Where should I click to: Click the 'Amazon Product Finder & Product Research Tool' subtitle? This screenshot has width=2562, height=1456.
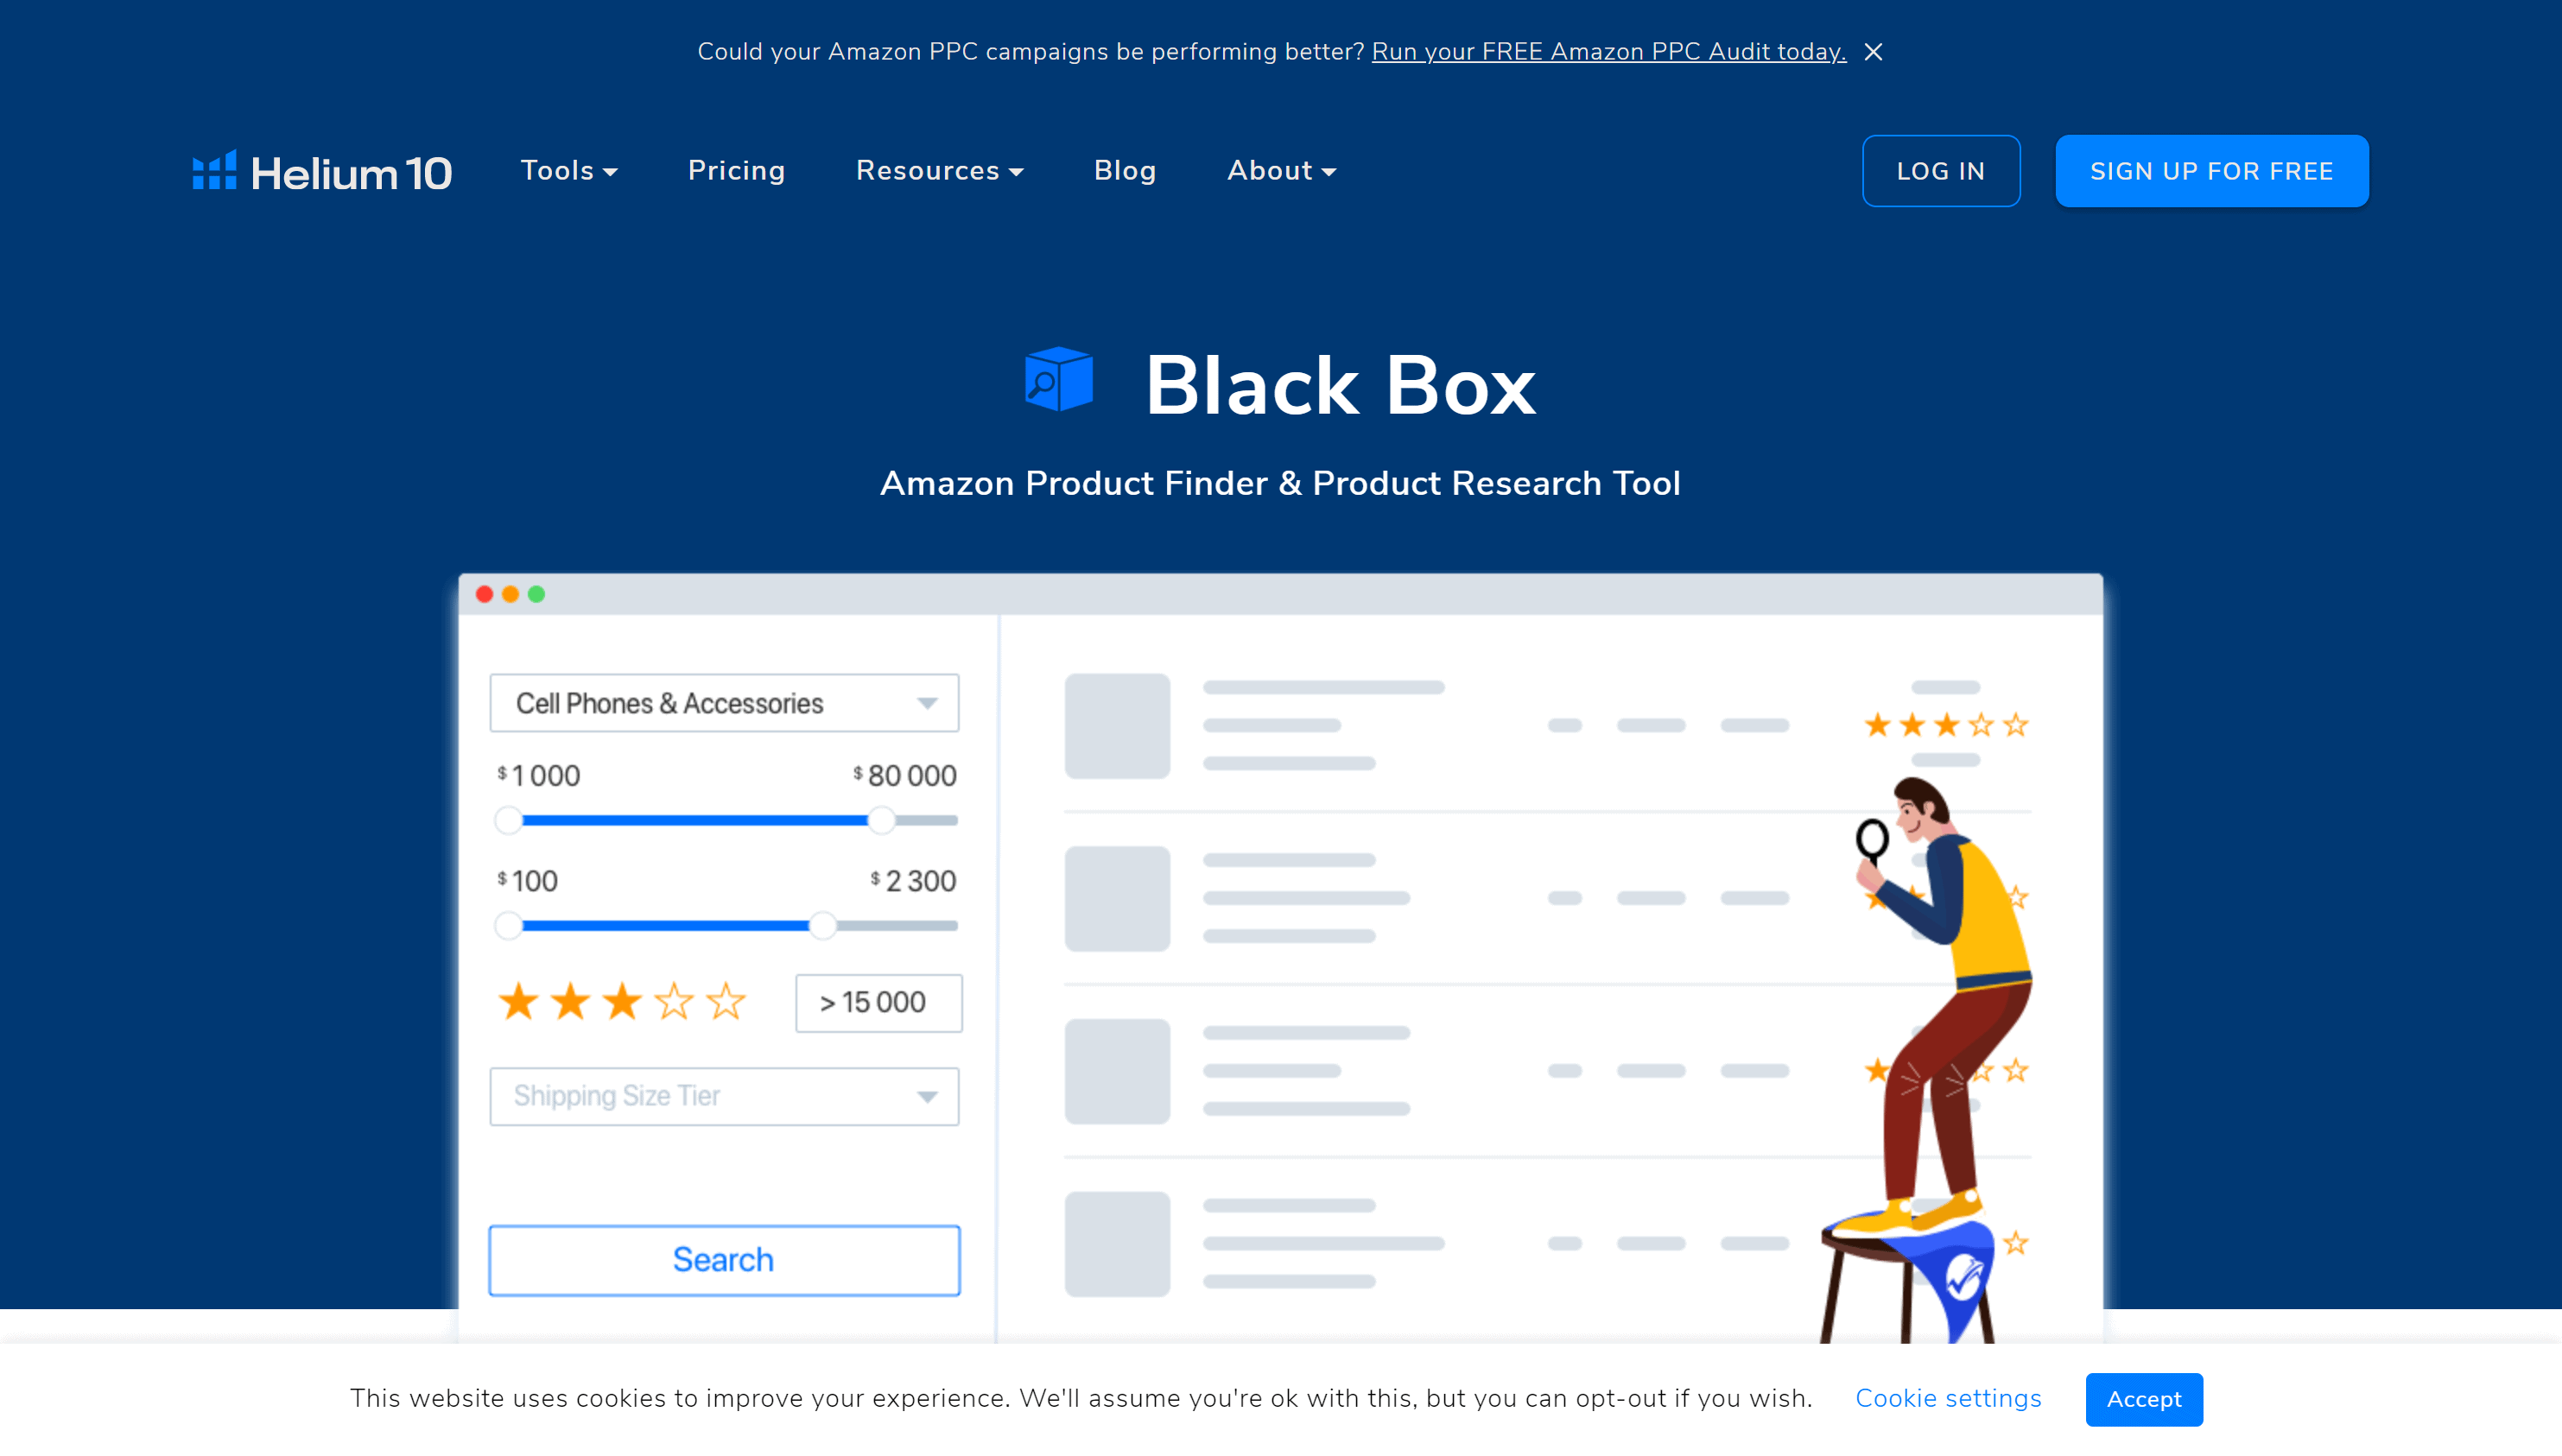tap(1280, 484)
